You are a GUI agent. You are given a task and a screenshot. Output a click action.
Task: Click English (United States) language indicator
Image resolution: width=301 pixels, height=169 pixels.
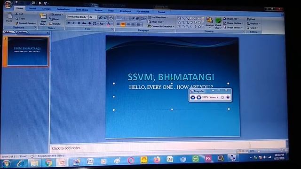51,156
